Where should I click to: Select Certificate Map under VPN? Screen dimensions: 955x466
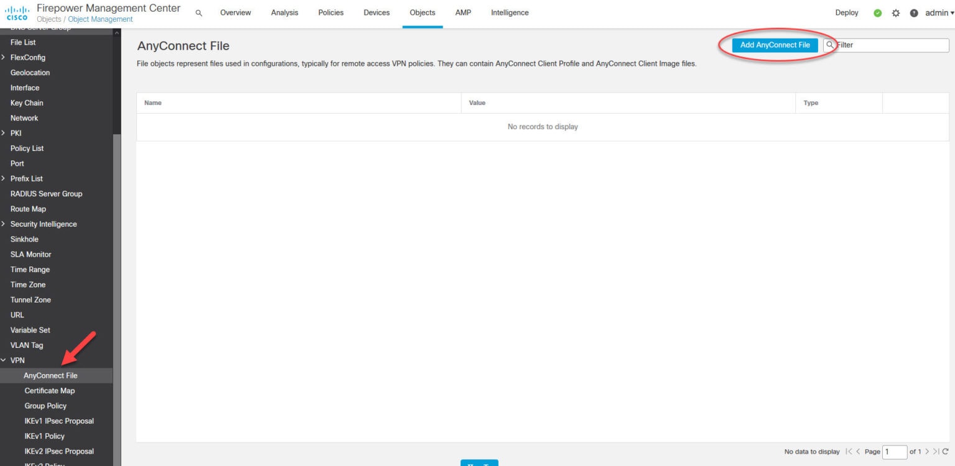49,391
